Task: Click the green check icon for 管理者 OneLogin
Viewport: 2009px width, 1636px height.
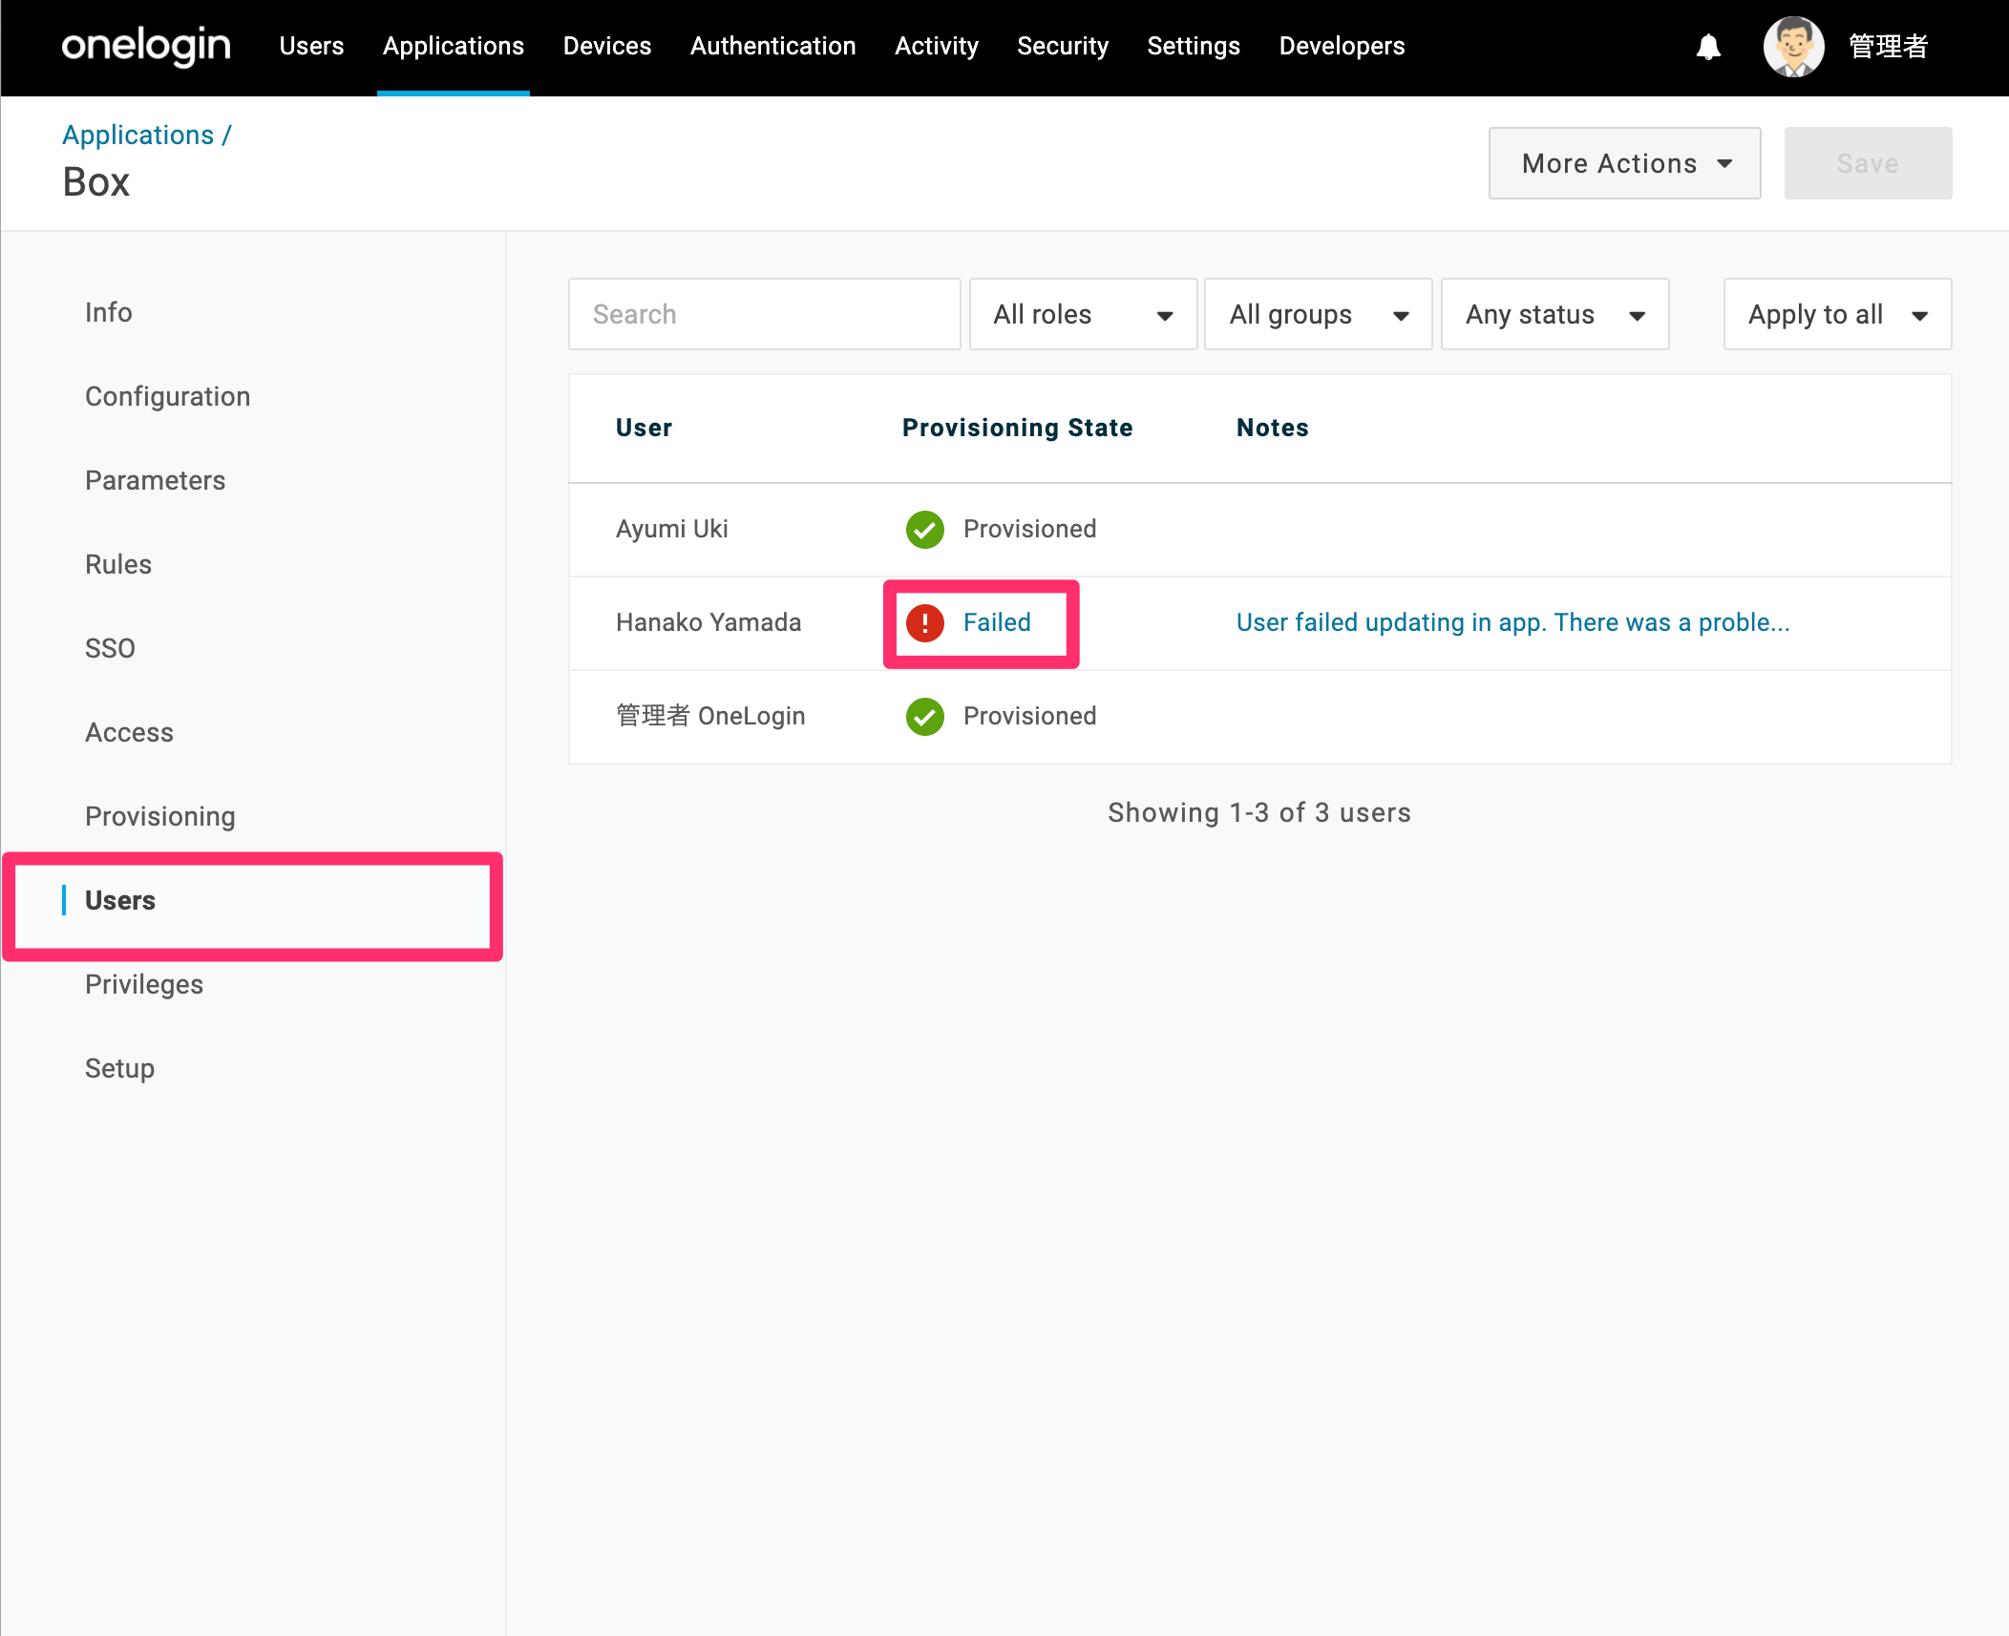Action: (x=924, y=716)
